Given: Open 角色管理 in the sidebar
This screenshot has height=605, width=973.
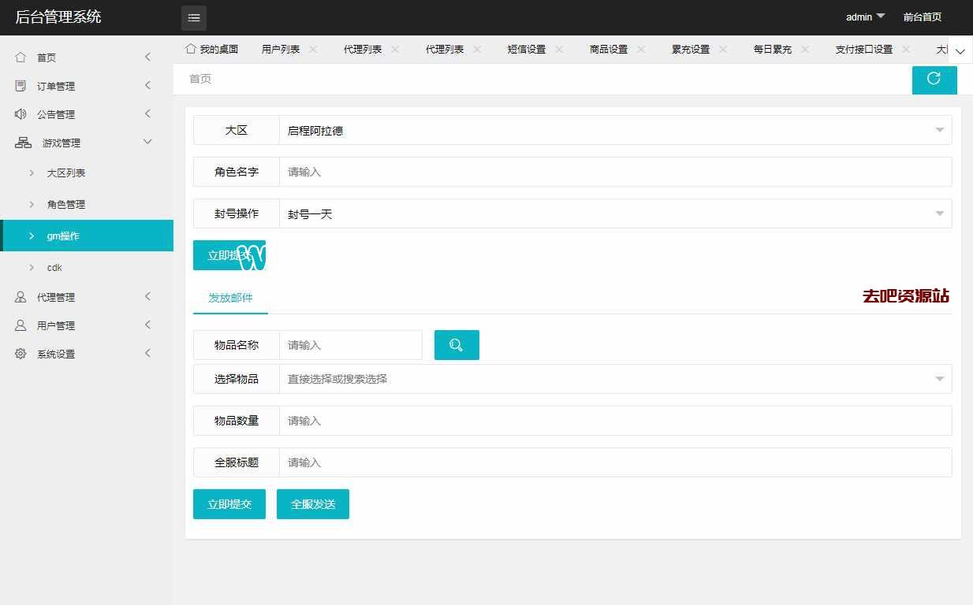Looking at the screenshot, I should (x=66, y=204).
